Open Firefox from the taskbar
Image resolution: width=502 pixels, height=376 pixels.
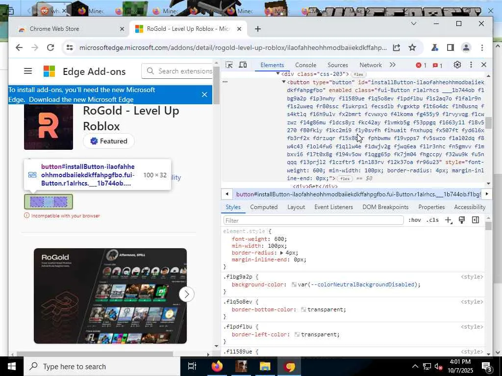coord(217,366)
